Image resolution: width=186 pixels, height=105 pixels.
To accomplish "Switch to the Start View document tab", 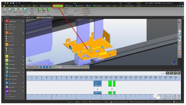I will coord(31,18).
